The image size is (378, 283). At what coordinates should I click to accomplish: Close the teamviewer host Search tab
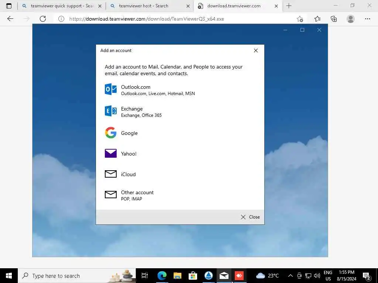188,6
